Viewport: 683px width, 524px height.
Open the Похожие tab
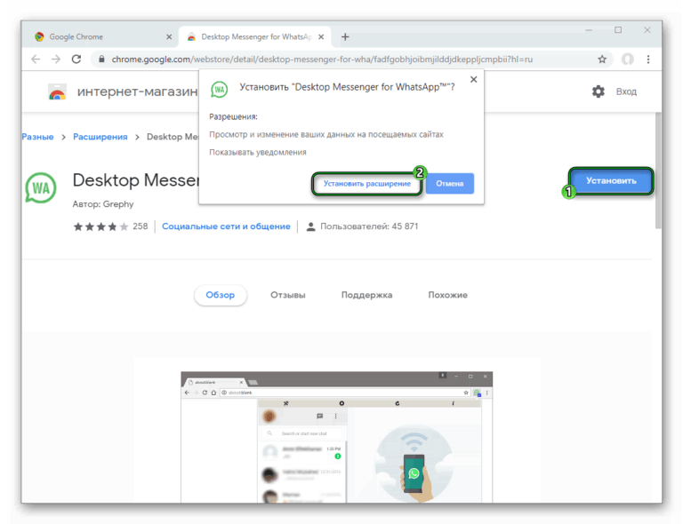(x=447, y=295)
